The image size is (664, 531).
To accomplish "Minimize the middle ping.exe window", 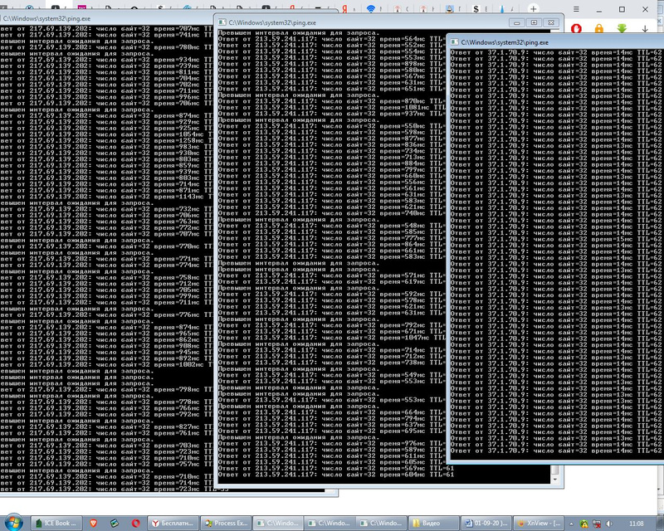I will 516,23.
